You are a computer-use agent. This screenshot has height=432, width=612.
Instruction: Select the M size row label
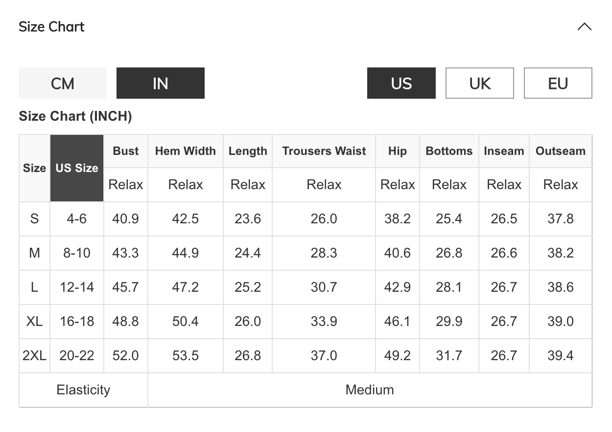34,253
